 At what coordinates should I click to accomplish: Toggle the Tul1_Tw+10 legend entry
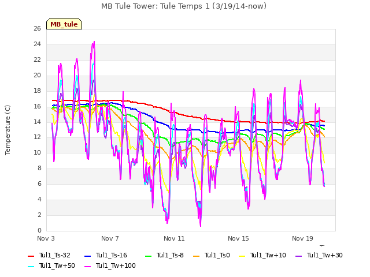coord(262,255)
